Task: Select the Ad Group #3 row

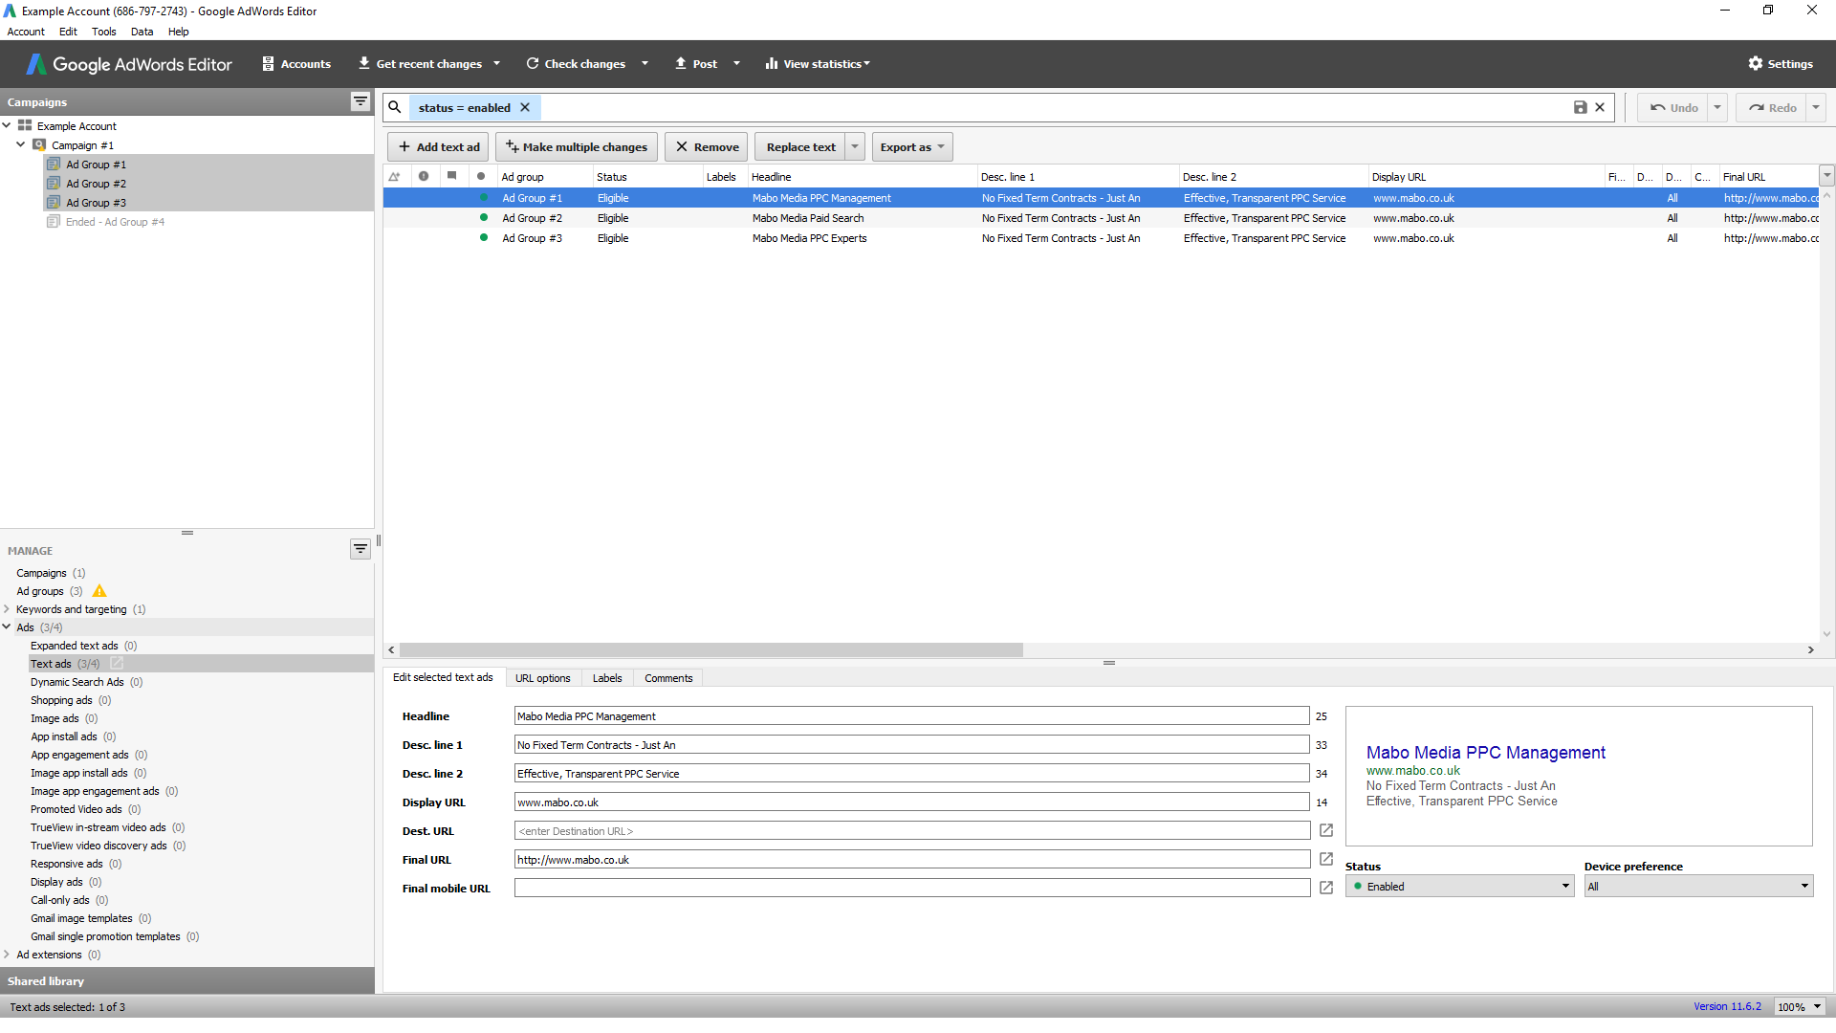Action: (x=1100, y=238)
